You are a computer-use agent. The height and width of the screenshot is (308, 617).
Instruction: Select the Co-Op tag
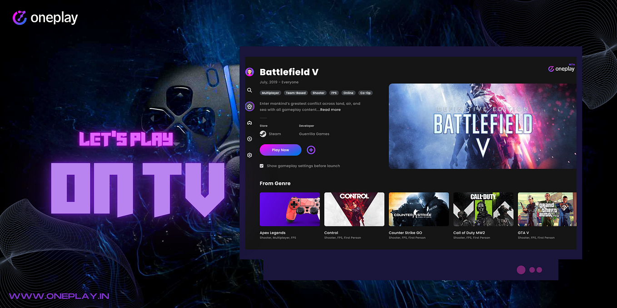coord(366,93)
